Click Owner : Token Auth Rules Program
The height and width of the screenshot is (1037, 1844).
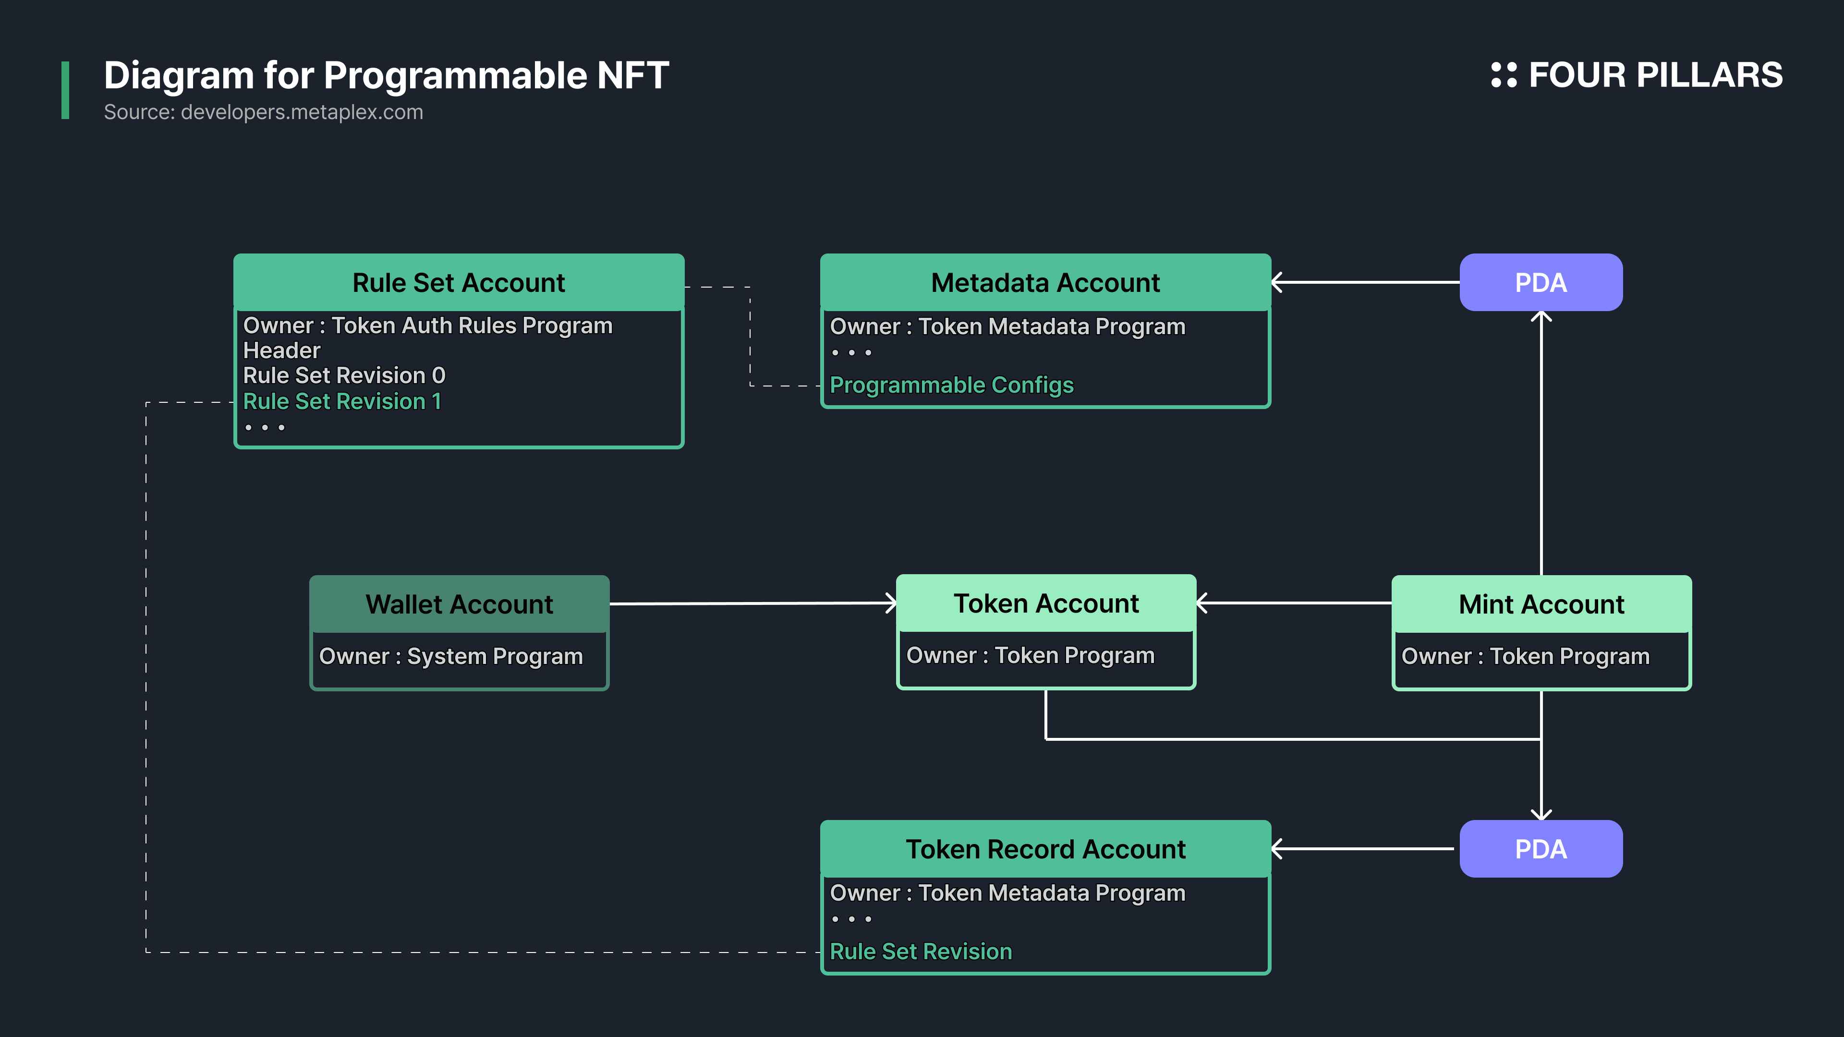tap(428, 326)
